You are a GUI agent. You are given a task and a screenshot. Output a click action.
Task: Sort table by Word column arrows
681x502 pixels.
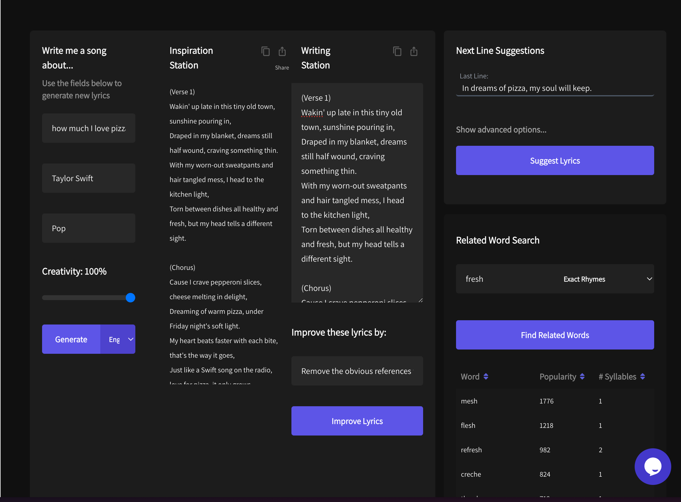(x=486, y=377)
